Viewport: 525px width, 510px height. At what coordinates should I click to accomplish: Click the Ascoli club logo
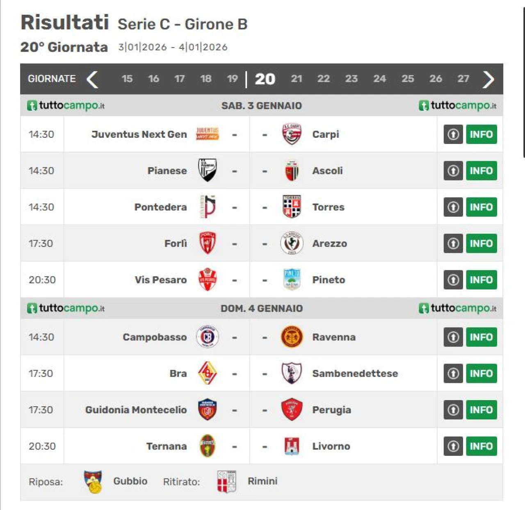(x=292, y=171)
